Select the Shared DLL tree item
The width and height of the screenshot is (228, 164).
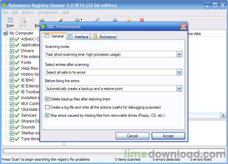click(30, 121)
